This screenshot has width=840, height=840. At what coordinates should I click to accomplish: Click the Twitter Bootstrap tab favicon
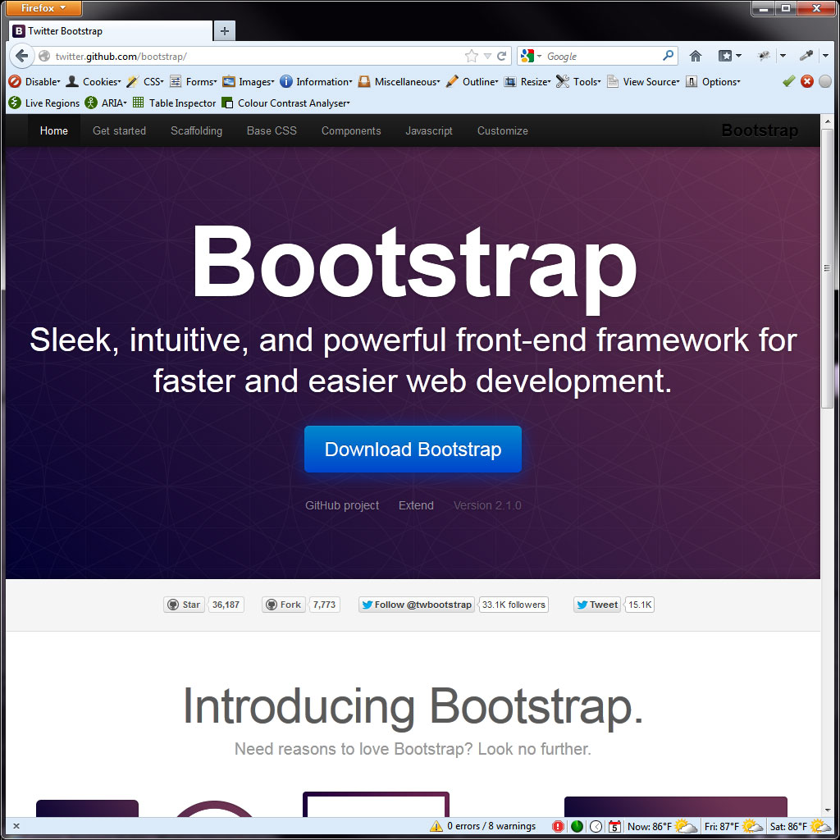[19, 31]
